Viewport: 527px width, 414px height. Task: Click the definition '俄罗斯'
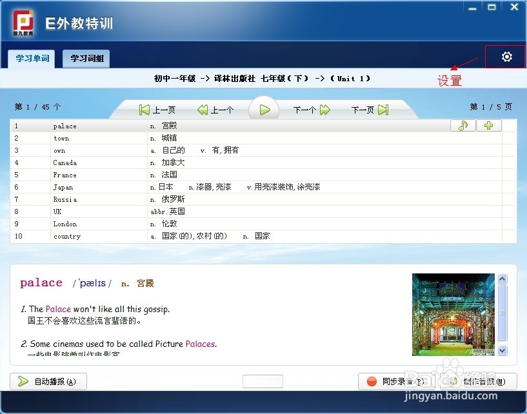pos(173,199)
